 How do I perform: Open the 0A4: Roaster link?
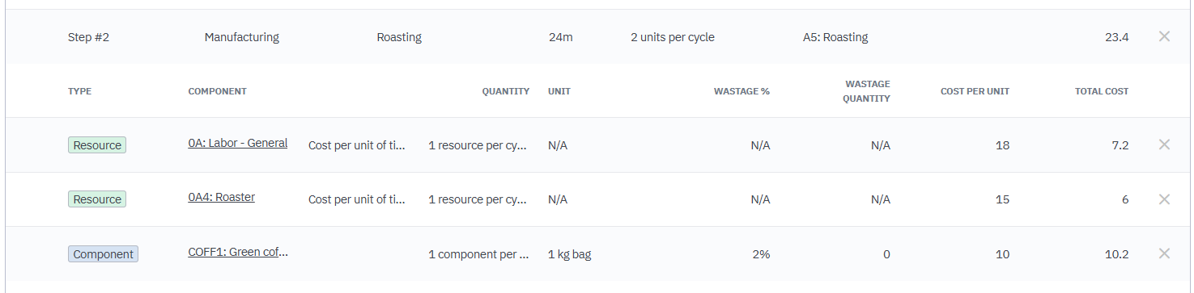(221, 197)
